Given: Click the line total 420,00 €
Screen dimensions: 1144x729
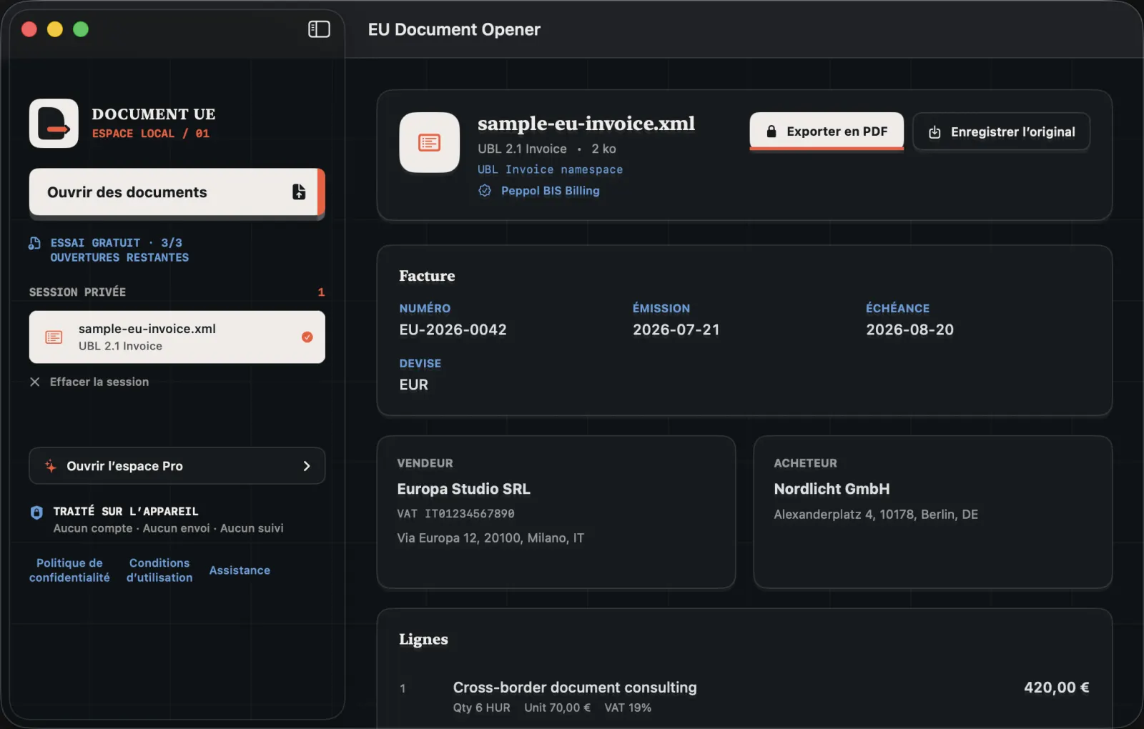Looking at the screenshot, I should point(1057,688).
